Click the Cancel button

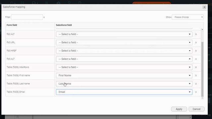196,109
